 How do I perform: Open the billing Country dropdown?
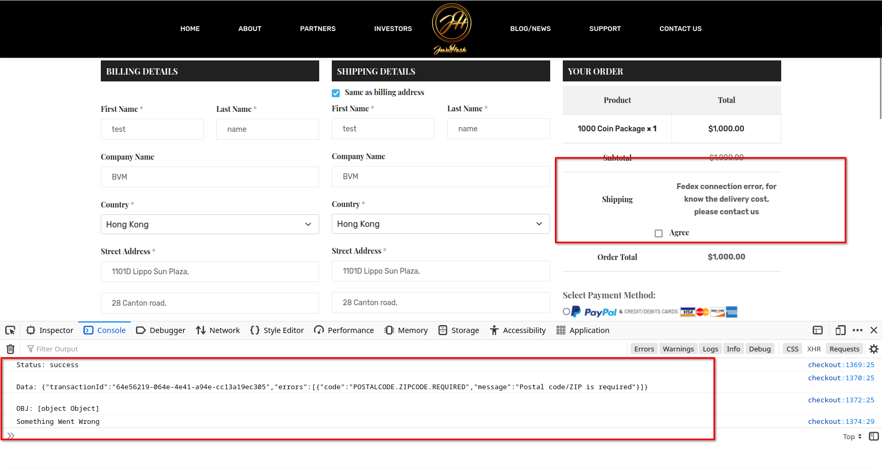[x=209, y=224]
